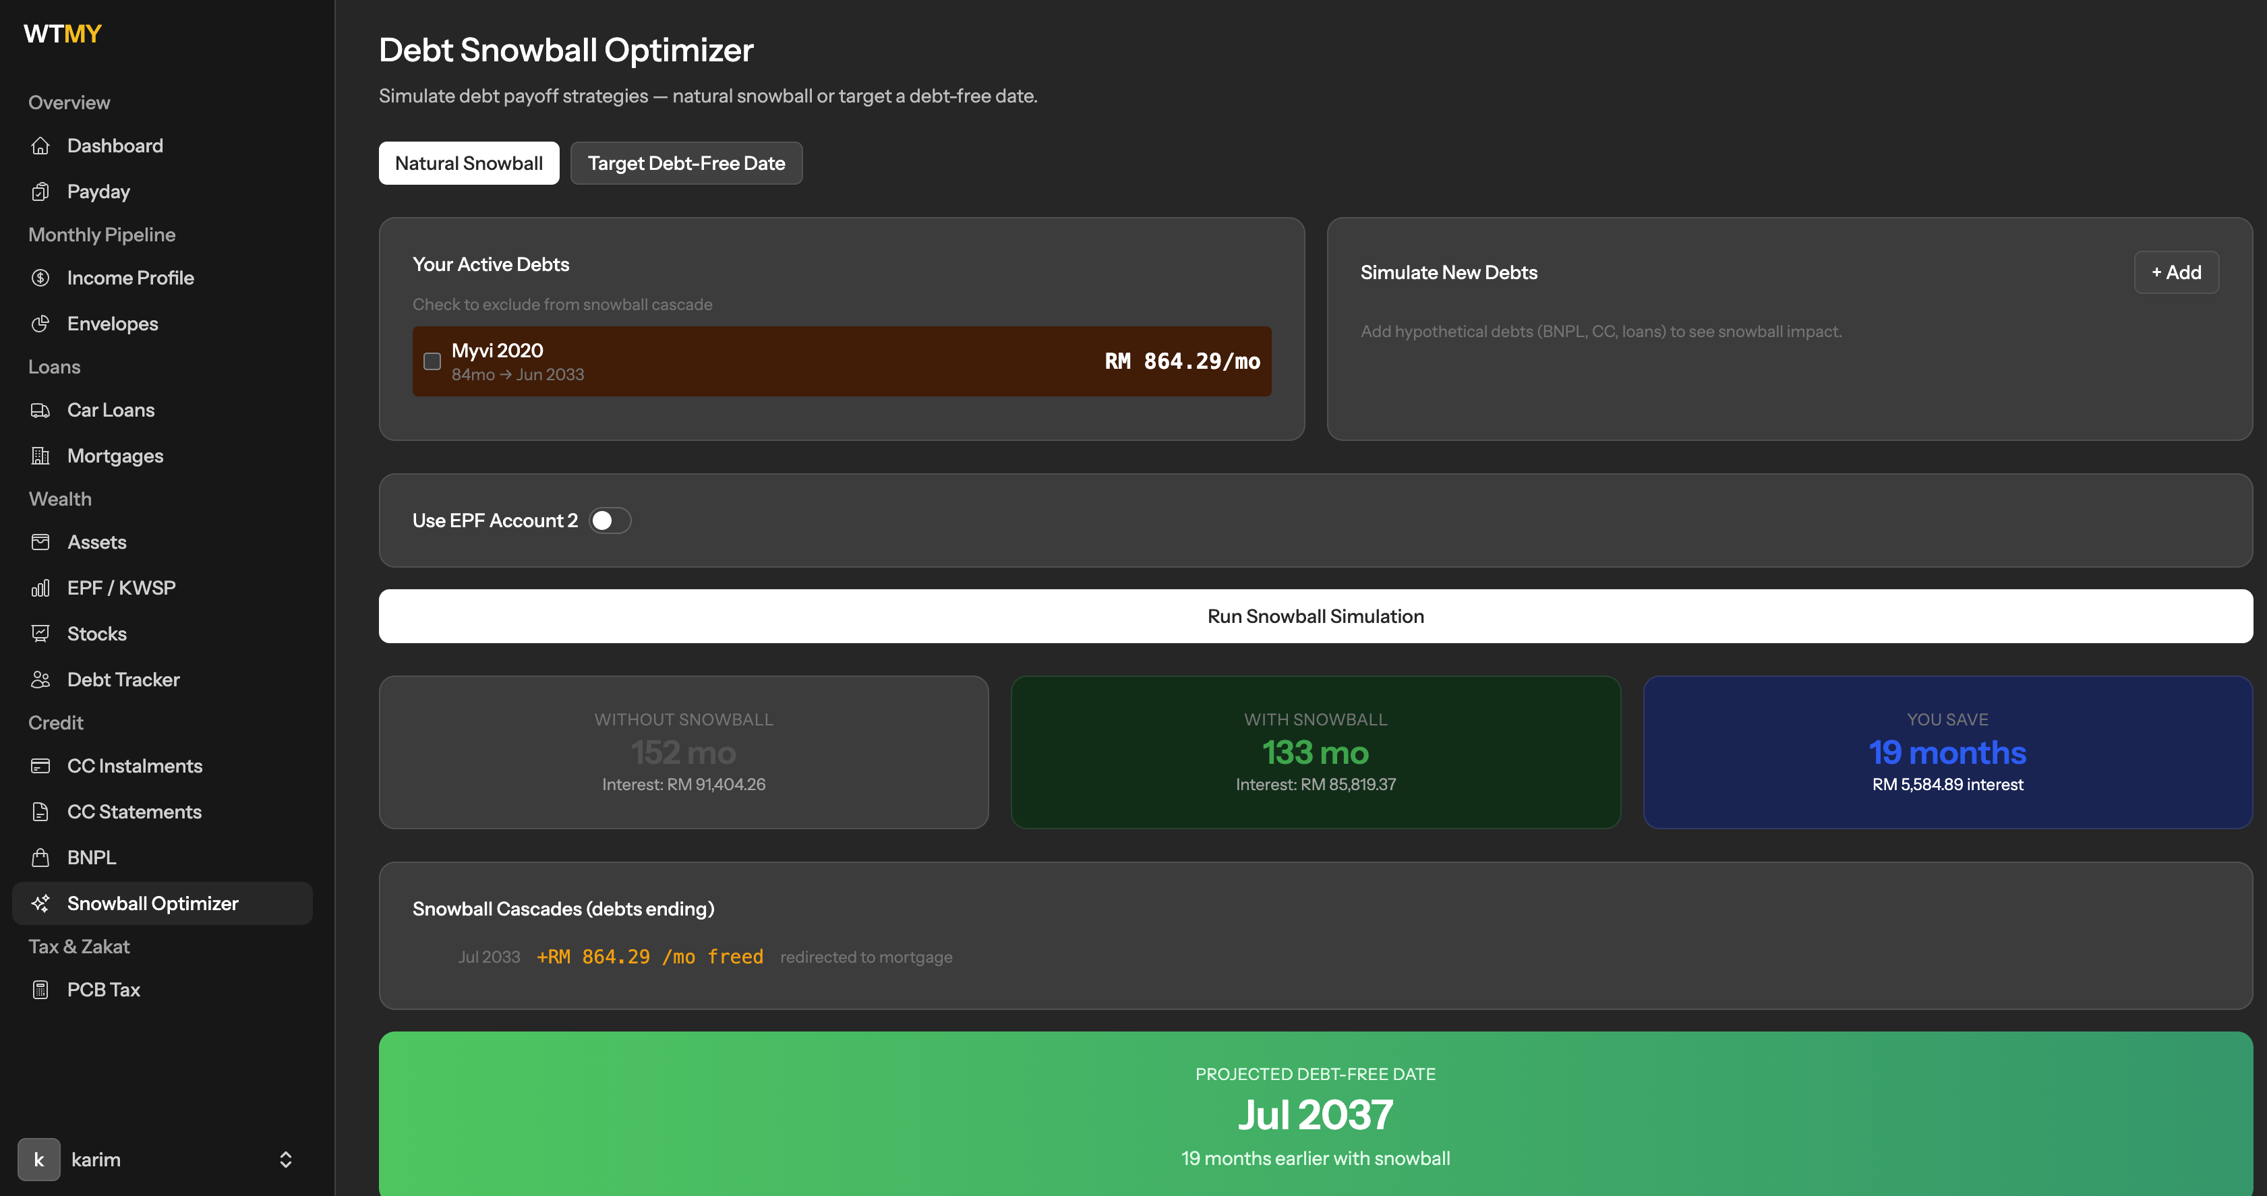Click redirected to mortgage note
This screenshot has height=1196, width=2267.
click(x=866, y=957)
